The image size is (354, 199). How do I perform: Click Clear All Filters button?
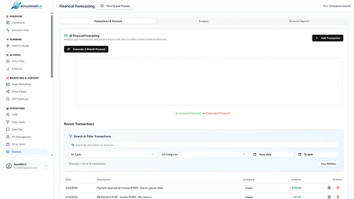coord(329,164)
